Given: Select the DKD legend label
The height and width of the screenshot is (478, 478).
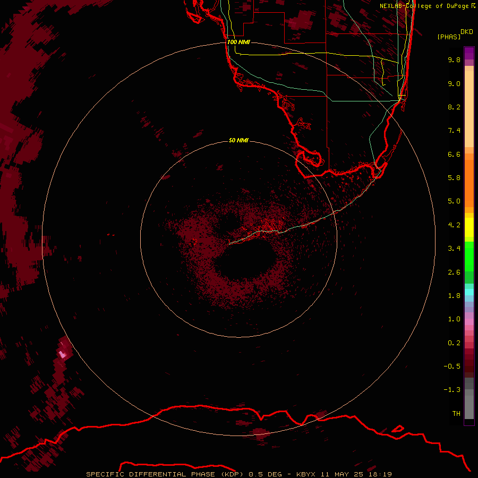Looking at the screenshot, I should coord(467,32).
